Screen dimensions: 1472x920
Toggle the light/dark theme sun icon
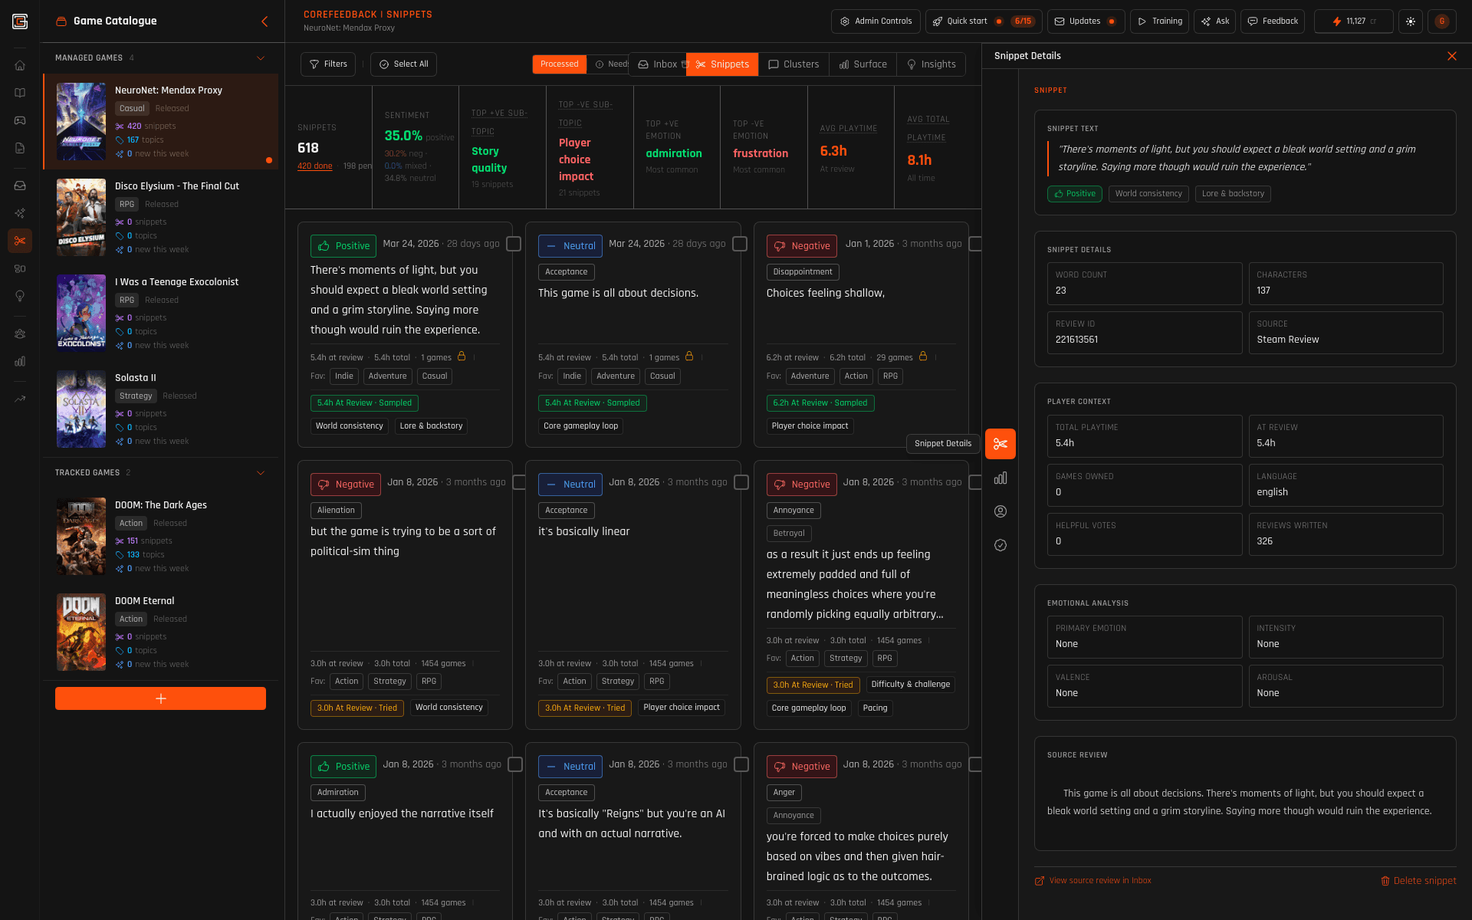tap(1411, 21)
